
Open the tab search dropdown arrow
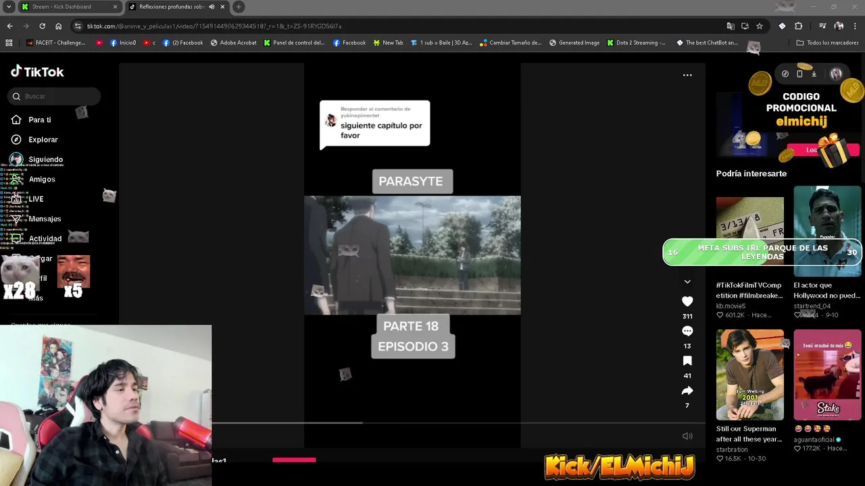9,7
